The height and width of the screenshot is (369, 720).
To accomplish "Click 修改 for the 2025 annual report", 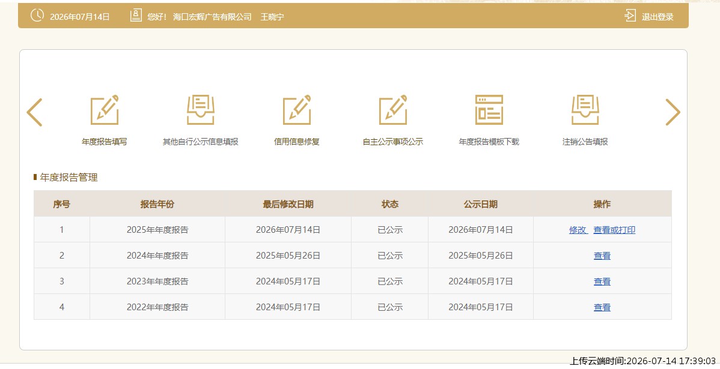I will tap(578, 230).
